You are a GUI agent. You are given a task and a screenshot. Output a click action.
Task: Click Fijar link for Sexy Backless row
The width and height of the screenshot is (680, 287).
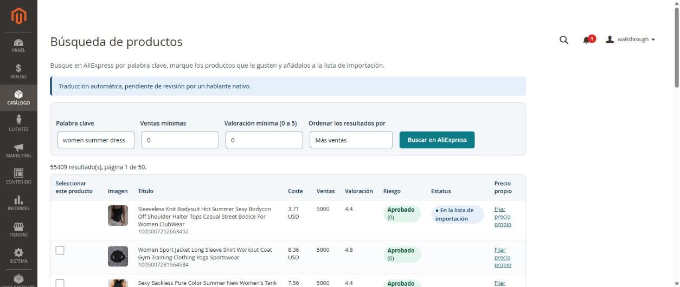click(500, 283)
